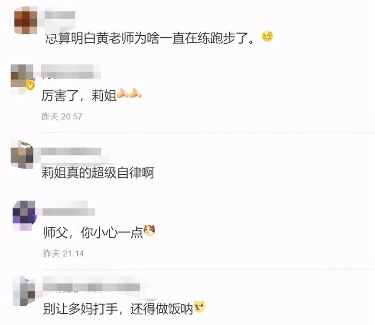Open the avatar beside 莉姐真的超级自律啊

pyautogui.click(x=22, y=155)
